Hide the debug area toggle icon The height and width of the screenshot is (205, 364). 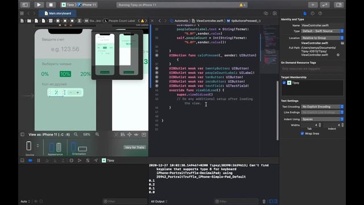[x=22, y=161]
